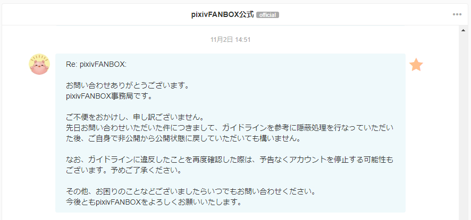The image size is (471, 220).
Task: Click the vertical scrollbar track
Action: 463,126
